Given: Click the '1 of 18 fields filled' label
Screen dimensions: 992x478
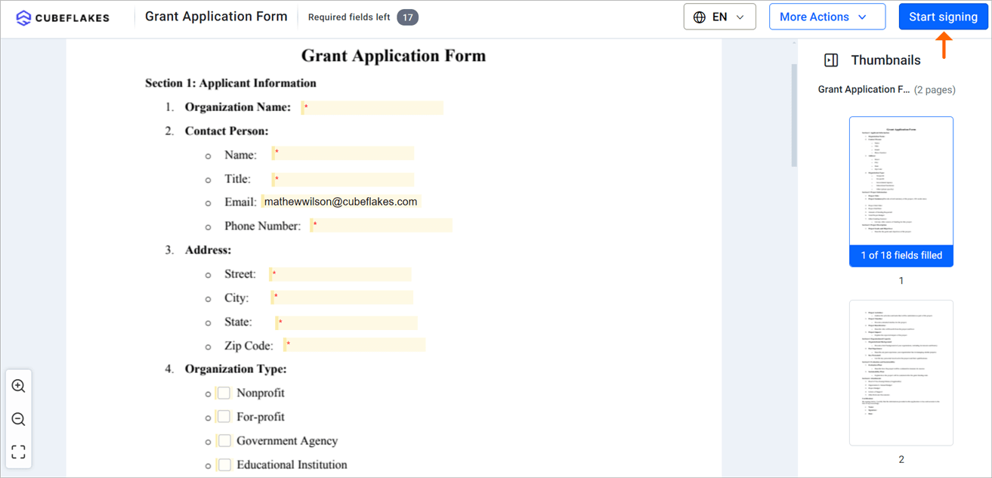Looking at the screenshot, I should tap(901, 255).
